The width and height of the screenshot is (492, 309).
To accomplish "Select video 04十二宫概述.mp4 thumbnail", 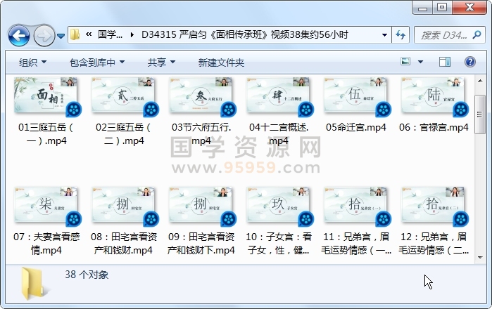I will [278, 96].
